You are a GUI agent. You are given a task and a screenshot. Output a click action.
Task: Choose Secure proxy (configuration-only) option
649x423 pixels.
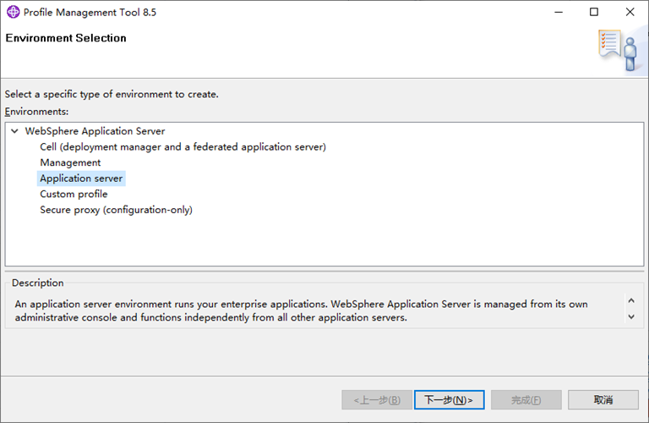point(117,210)
